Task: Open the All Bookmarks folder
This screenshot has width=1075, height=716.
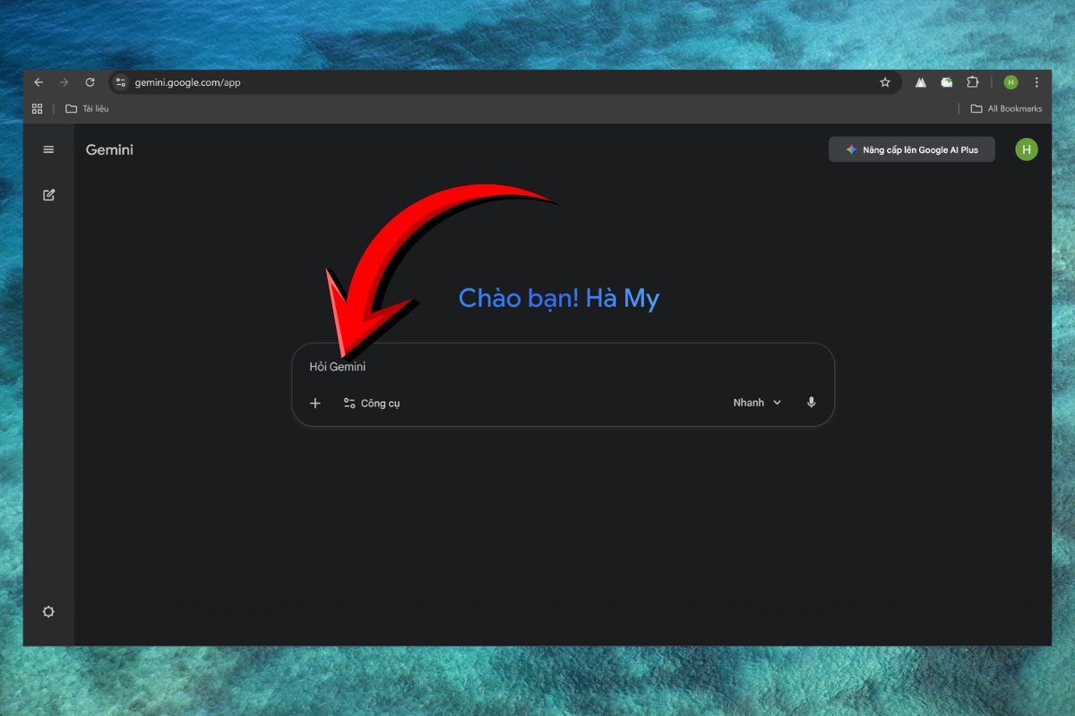Action: 1007,108
